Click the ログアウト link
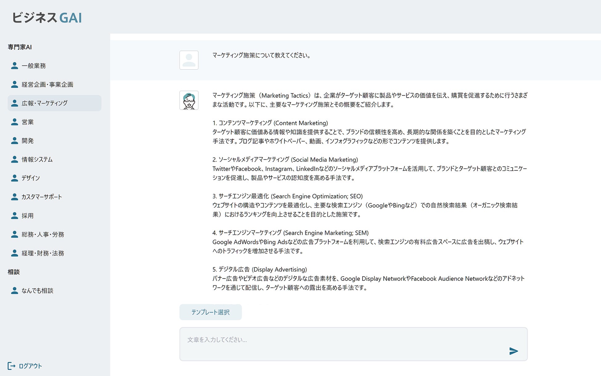601x376 pixels. [x=30, y=366]
